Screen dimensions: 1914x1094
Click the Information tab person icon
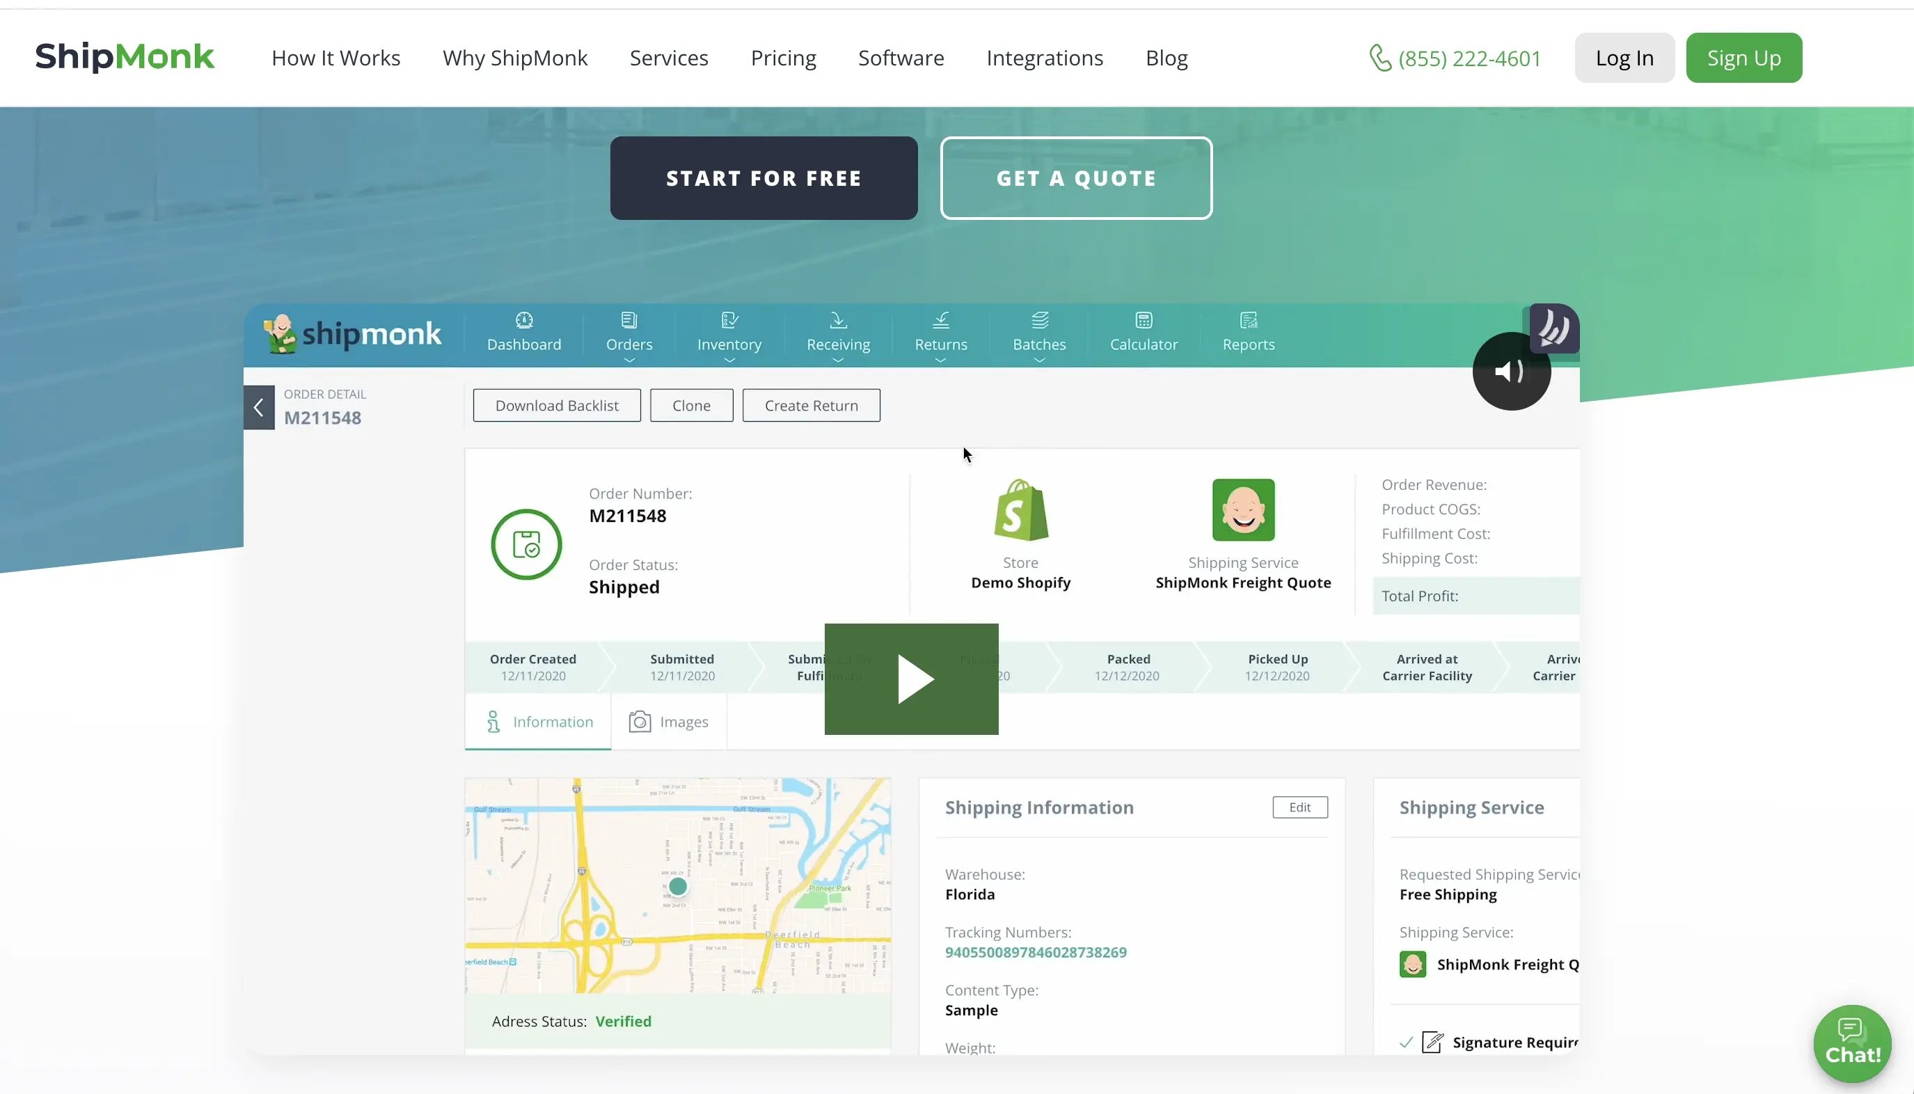click(x=493, y=721)
